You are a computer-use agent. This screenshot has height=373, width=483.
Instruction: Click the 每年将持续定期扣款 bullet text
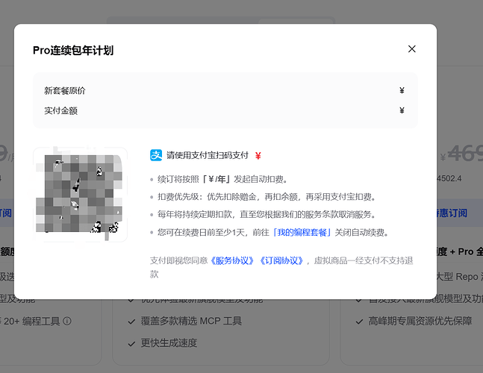pos(267,215)
